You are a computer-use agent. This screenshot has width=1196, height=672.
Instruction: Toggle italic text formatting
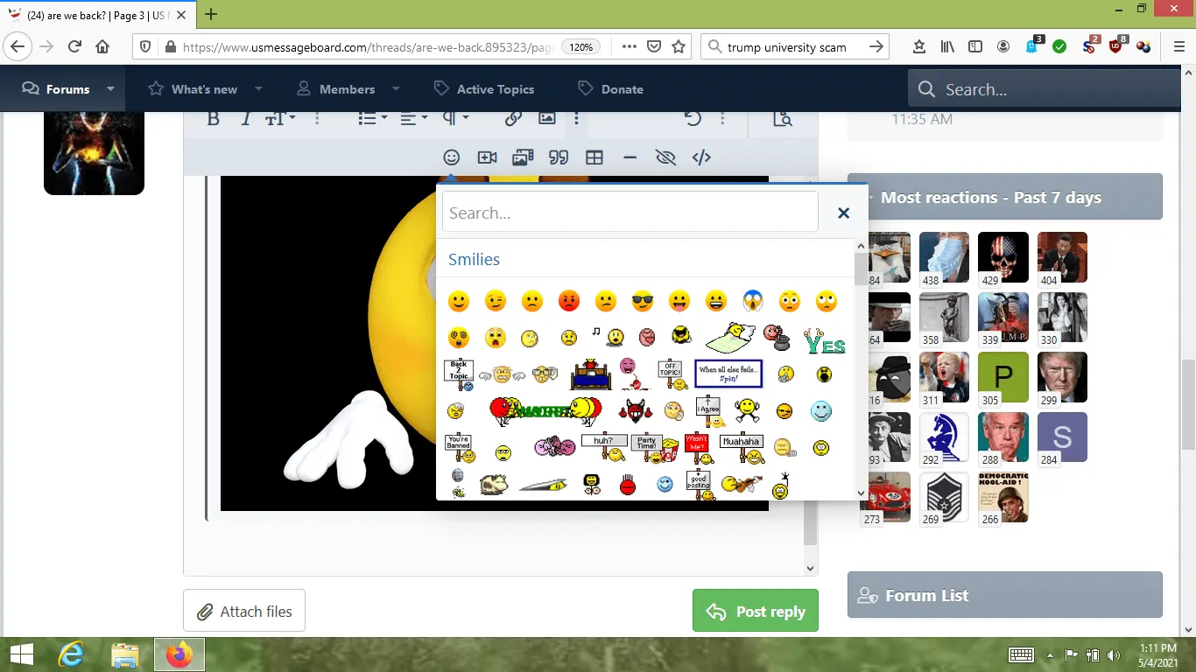[246, 119]
